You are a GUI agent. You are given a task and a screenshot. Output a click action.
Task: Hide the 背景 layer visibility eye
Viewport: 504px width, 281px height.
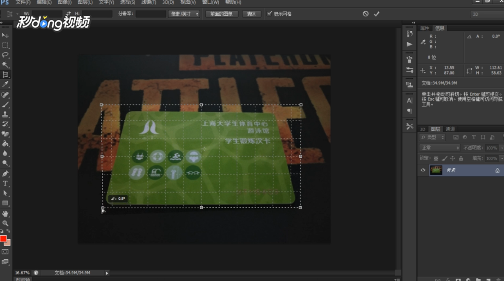(423, 170)
